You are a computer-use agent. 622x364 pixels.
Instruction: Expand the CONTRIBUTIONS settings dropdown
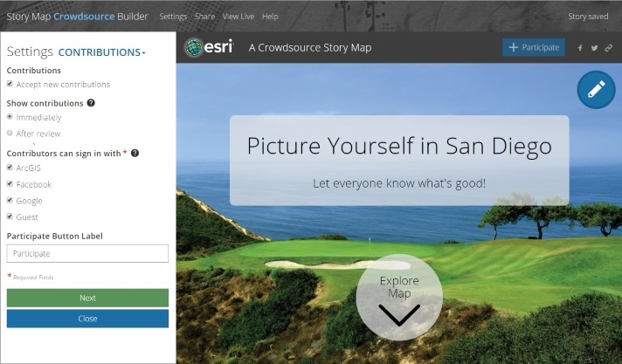coord(102,52)
